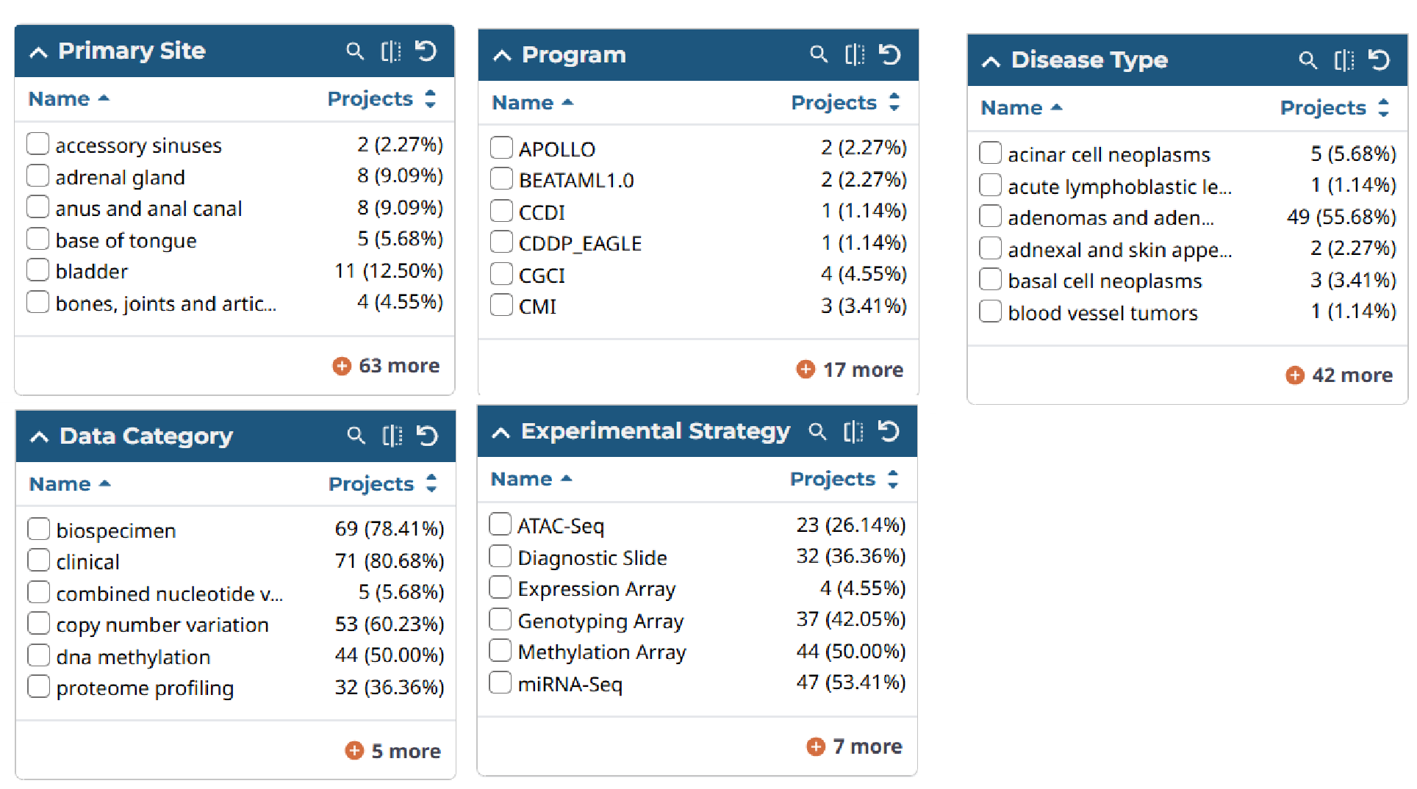
Task: Enable the dna methylation filter checkbox
Action: (39, 655)
